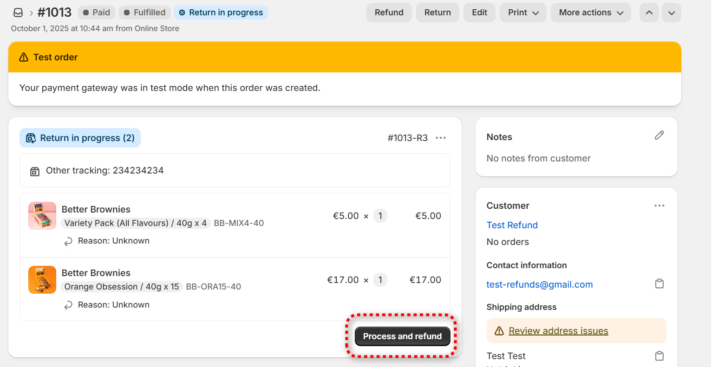The height and width of the screenshot is (367, 711).
Task: Click the Other tracking package icon
Action: pos(35,171)
